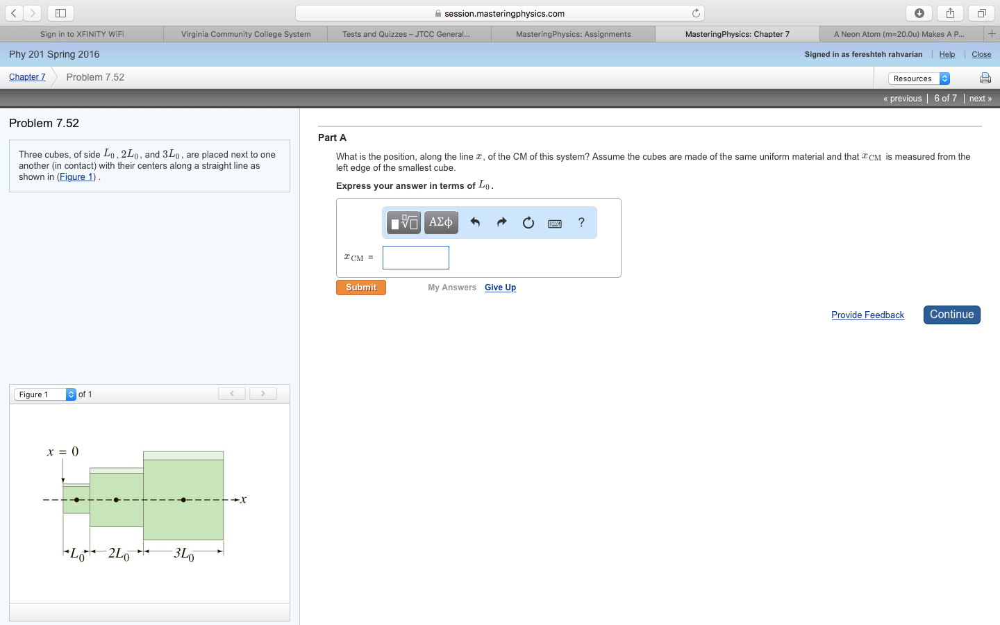Click inside the xCM answer field
This screenshot has height=625, width=1000.
click(415, 257)
